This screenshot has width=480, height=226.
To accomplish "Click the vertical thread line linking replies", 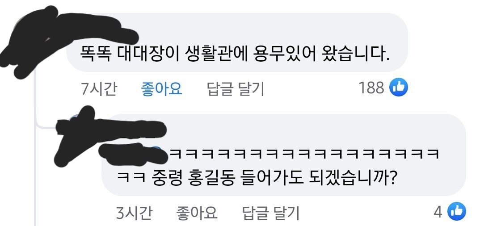I will [35, 147].
